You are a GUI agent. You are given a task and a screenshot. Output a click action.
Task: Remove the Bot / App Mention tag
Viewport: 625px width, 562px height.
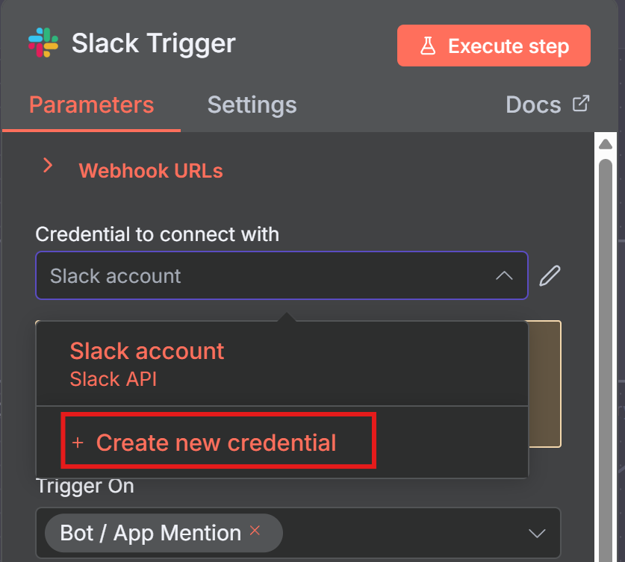click(x=255, y=531)
